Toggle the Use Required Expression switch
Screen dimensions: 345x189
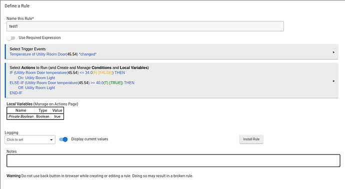click(11, 38)
